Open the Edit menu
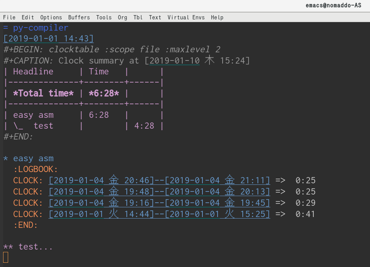370x267 pixels. click(27, 17)
